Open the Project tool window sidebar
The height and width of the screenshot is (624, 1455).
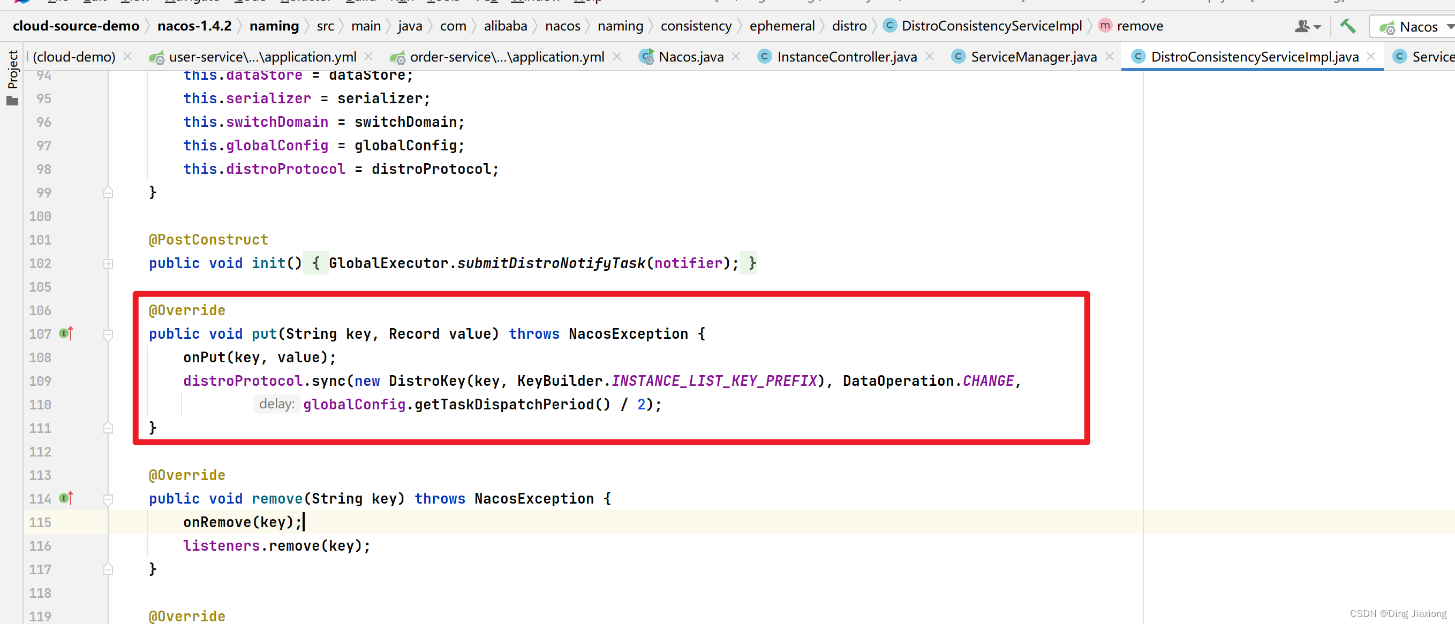12,78
